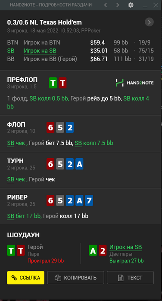The height and width of the screenshot is (301, 162).
Task: Click the blue 7 river card
Action: click(x=89, y=200)
